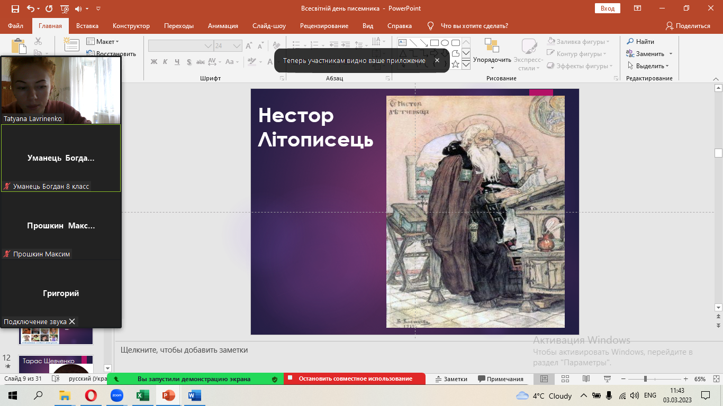Dismiss the Zoom notification about app visibility
This screenshot has height=406, width=723.
click(x=437, y=60)
